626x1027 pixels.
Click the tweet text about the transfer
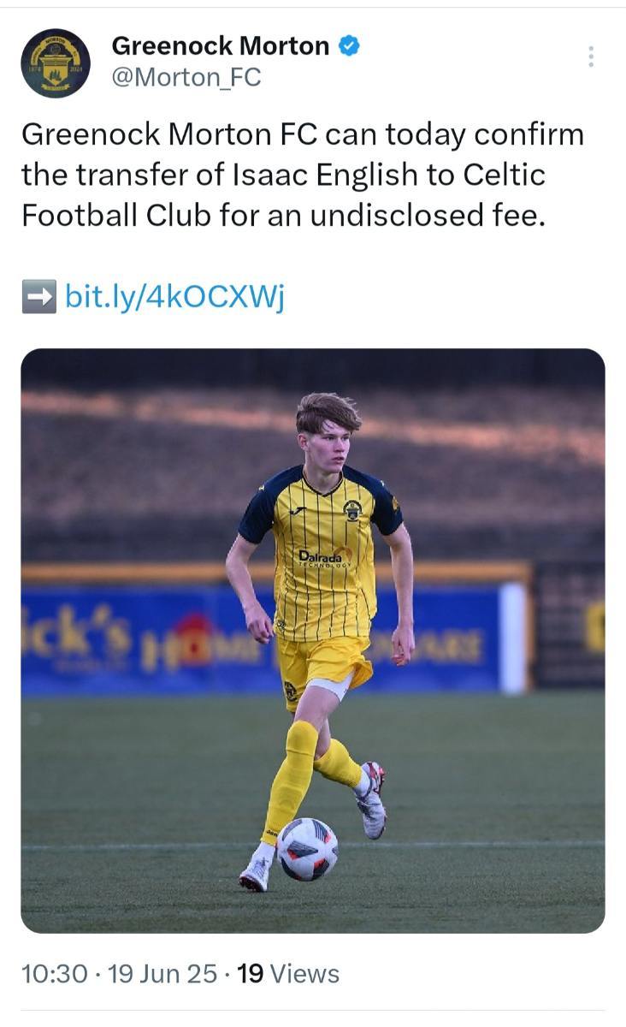303,175
